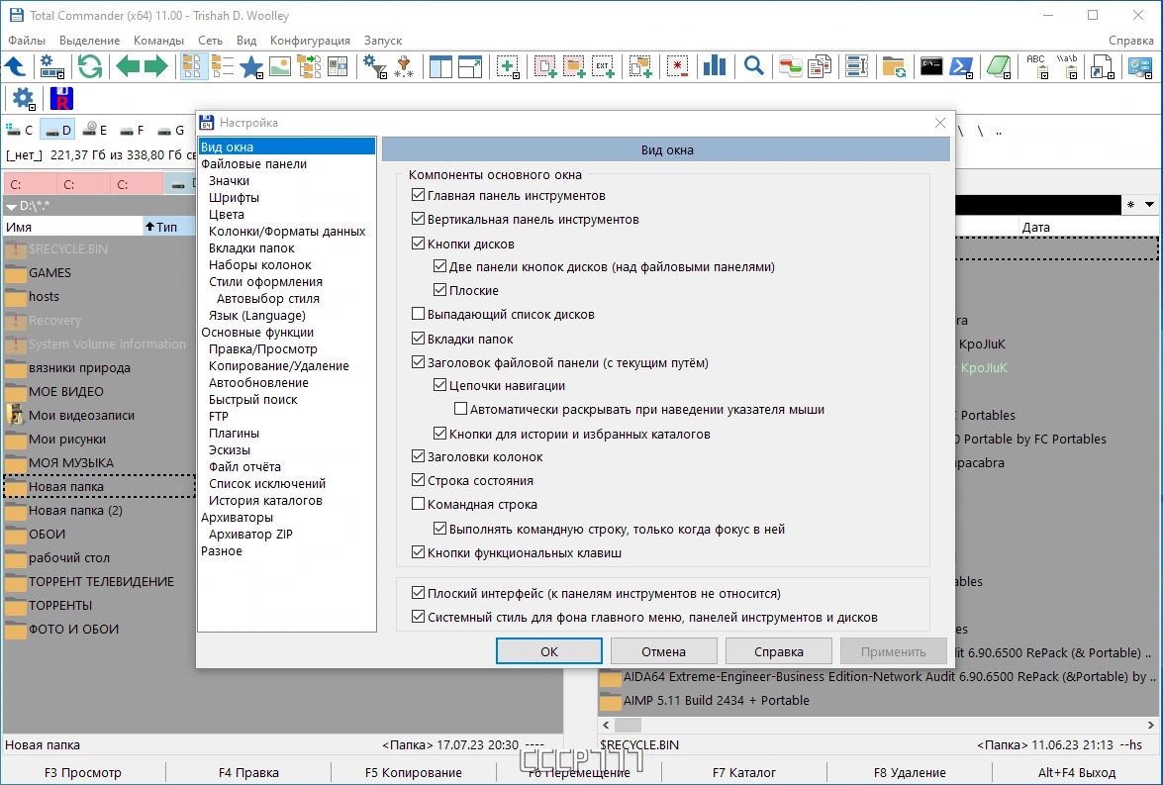Select 'Цвета' in settings tree

(x=227, y=215)
